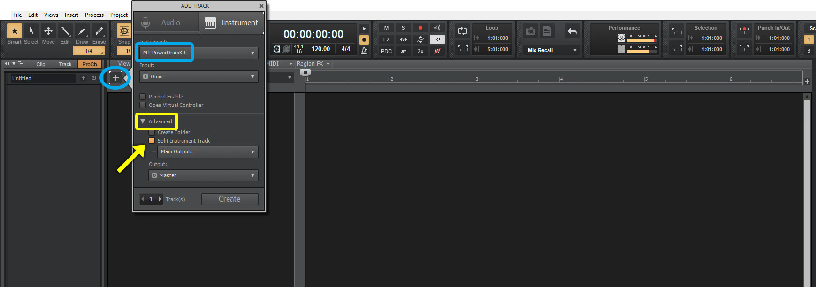Open the Track inspector tab
The height and width of the screenshot is (287, 816).
point(65,64)
